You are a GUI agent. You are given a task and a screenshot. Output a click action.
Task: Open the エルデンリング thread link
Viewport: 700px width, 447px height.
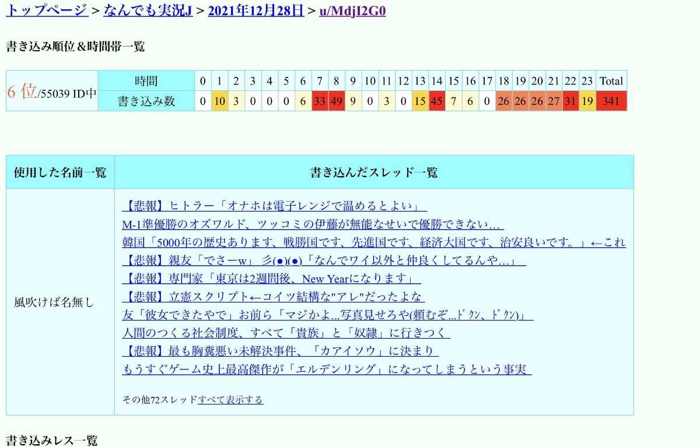coord(327,369)
